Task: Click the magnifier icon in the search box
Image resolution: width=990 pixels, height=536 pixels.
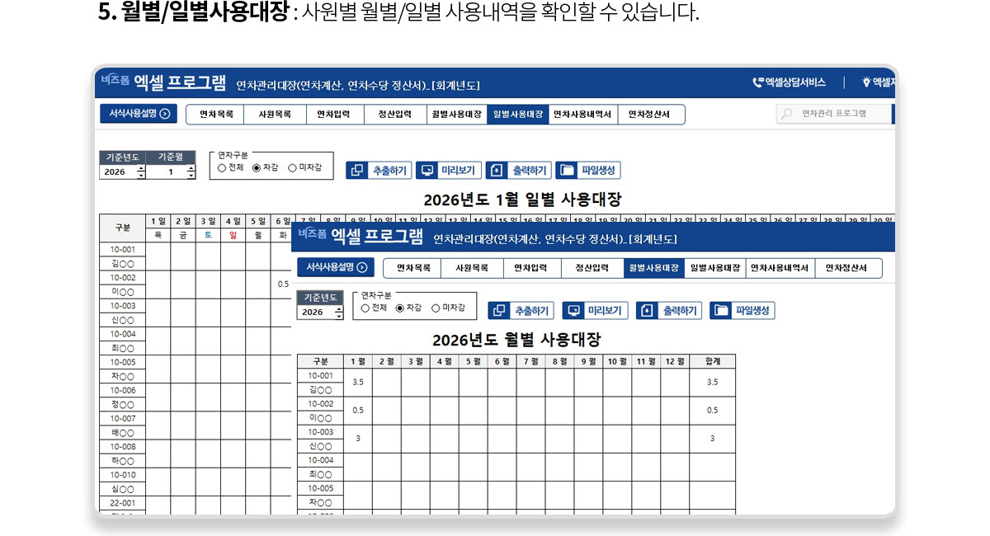Action: coord(787,114)
